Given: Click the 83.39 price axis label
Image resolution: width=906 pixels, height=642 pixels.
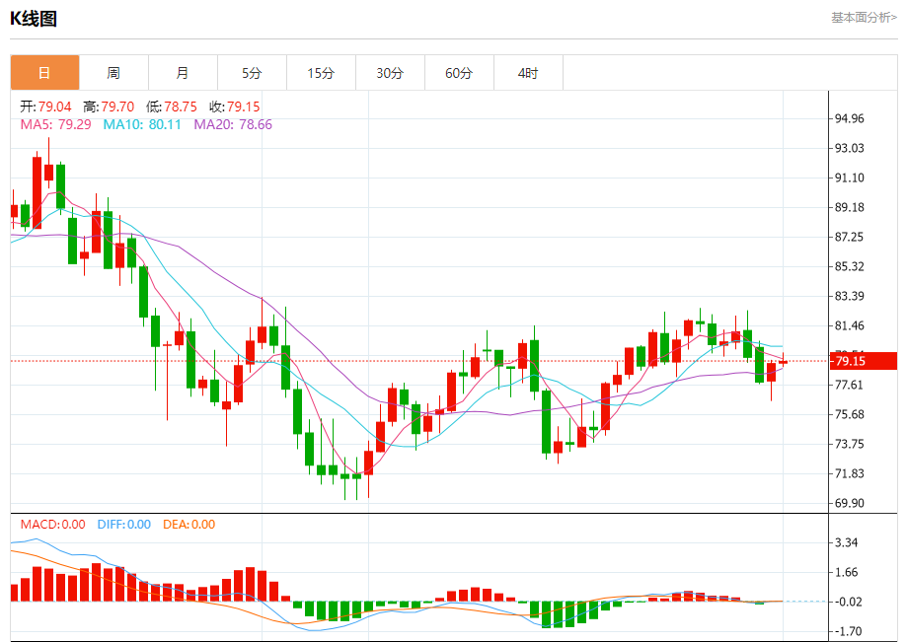Looking at the screenshot, I should pyautogui.click(x=850, y=296).
